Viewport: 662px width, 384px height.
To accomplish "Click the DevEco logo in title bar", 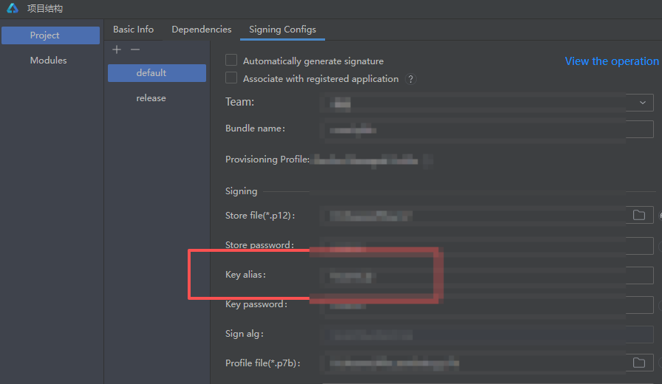I will [x=13, y=9].
